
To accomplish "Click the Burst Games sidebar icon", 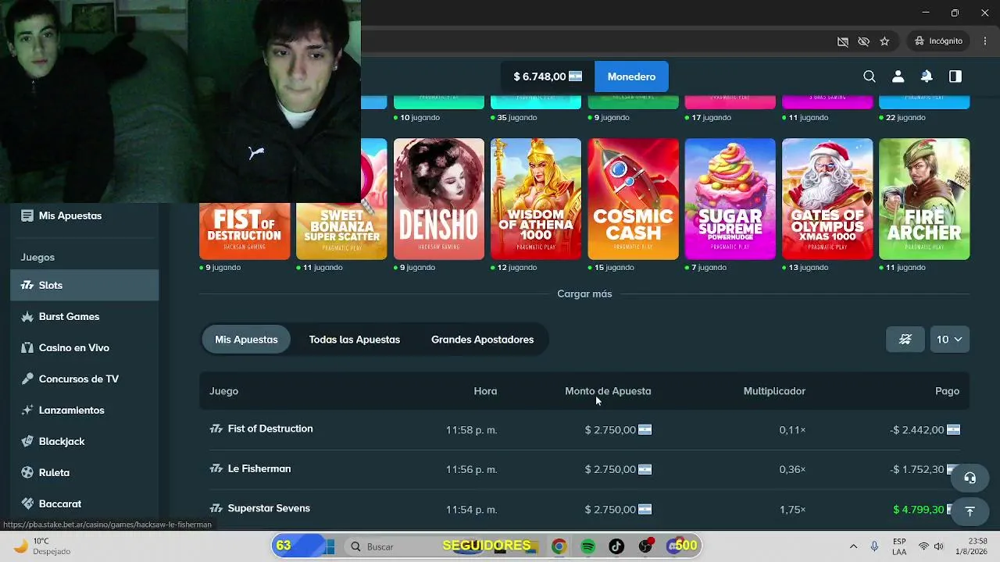I will pyautogui.click(x=27, y=316).
